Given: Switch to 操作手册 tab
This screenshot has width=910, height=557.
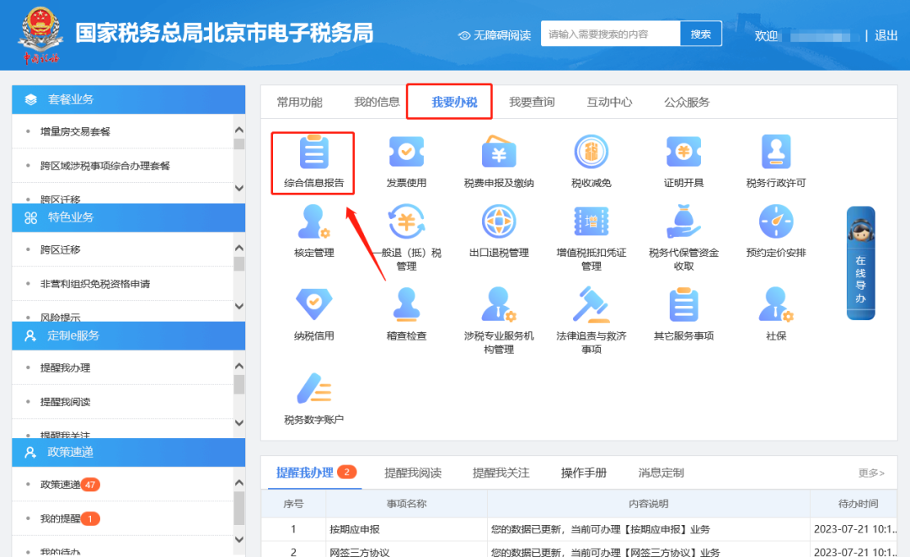Looking at the screenshot, I should (x=583, y=473).
